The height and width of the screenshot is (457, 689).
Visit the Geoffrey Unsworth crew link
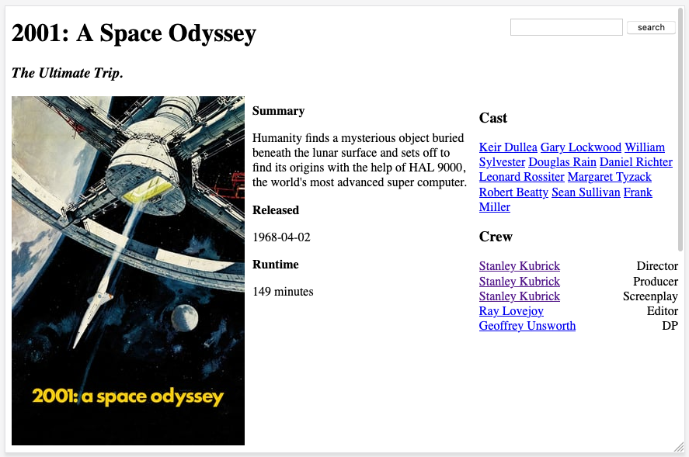point(527,326)
